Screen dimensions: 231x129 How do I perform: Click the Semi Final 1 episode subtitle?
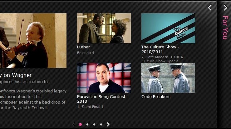(90, 107)
